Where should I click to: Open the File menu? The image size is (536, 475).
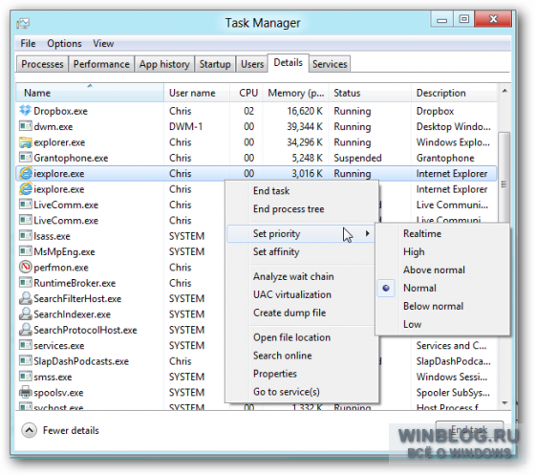pyautogui.click(x=28, y=43)
